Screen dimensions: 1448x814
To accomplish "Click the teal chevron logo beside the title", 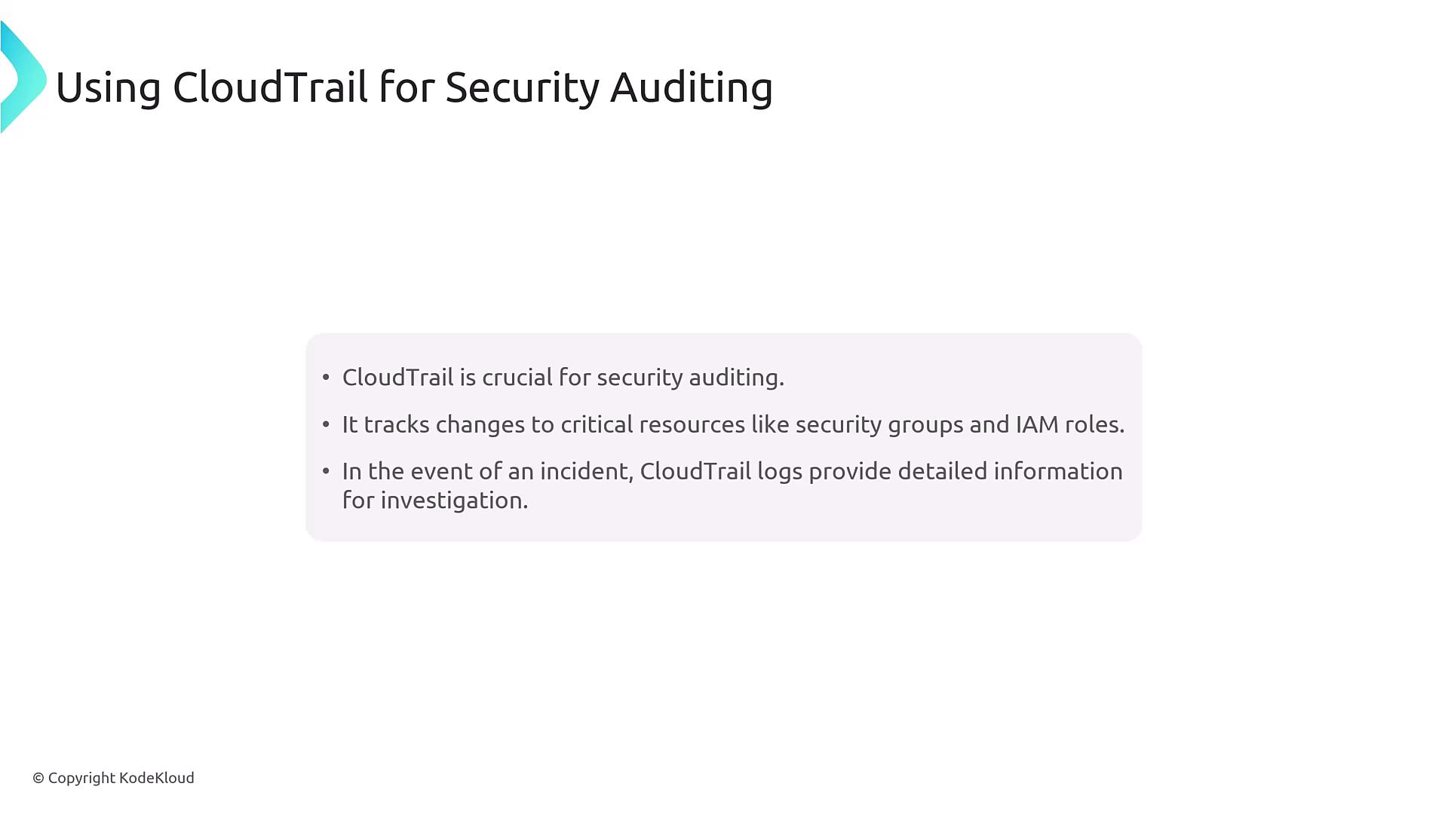I will [23, 78].
